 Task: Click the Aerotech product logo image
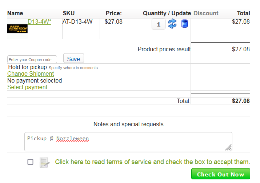17,29
